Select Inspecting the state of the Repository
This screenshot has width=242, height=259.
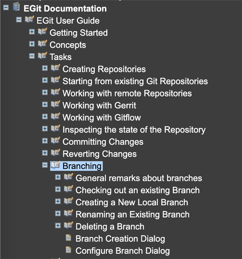pos(134,130)
